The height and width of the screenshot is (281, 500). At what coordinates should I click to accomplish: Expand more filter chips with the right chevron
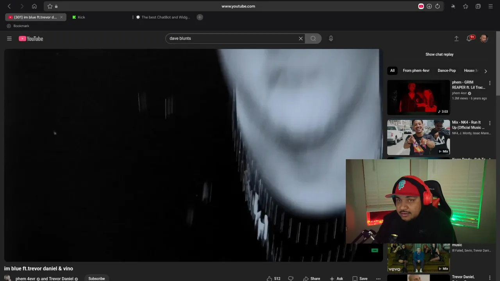(x=486, y=71)
